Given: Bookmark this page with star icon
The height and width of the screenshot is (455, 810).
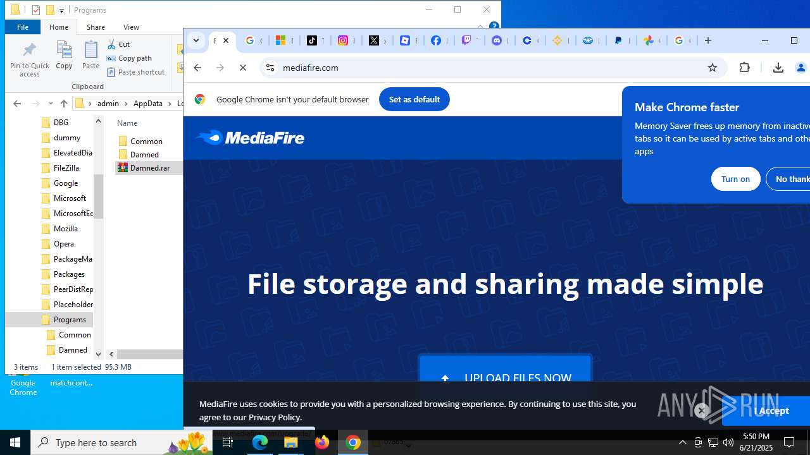Looking at the screenshot, I should [713, 68].
